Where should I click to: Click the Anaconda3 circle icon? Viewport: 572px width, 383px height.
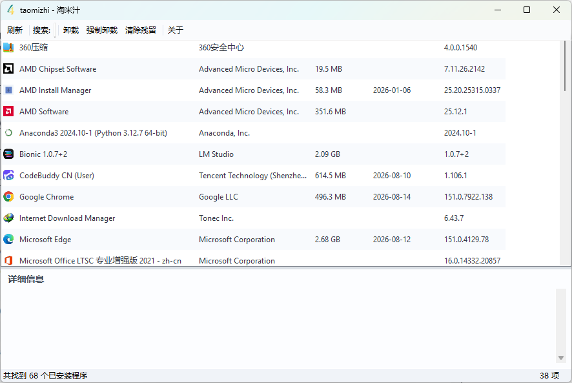pos(8,133)
